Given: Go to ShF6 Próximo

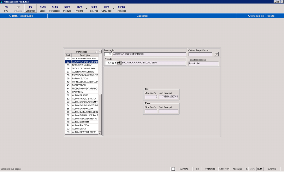Looking at the screenshot, I should coord(79,9).
